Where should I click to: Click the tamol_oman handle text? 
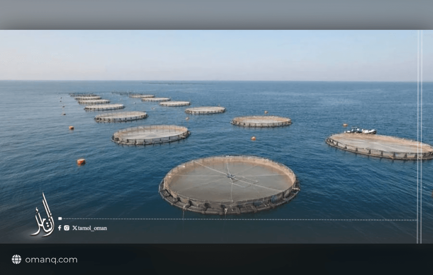(x=92, y=228)
